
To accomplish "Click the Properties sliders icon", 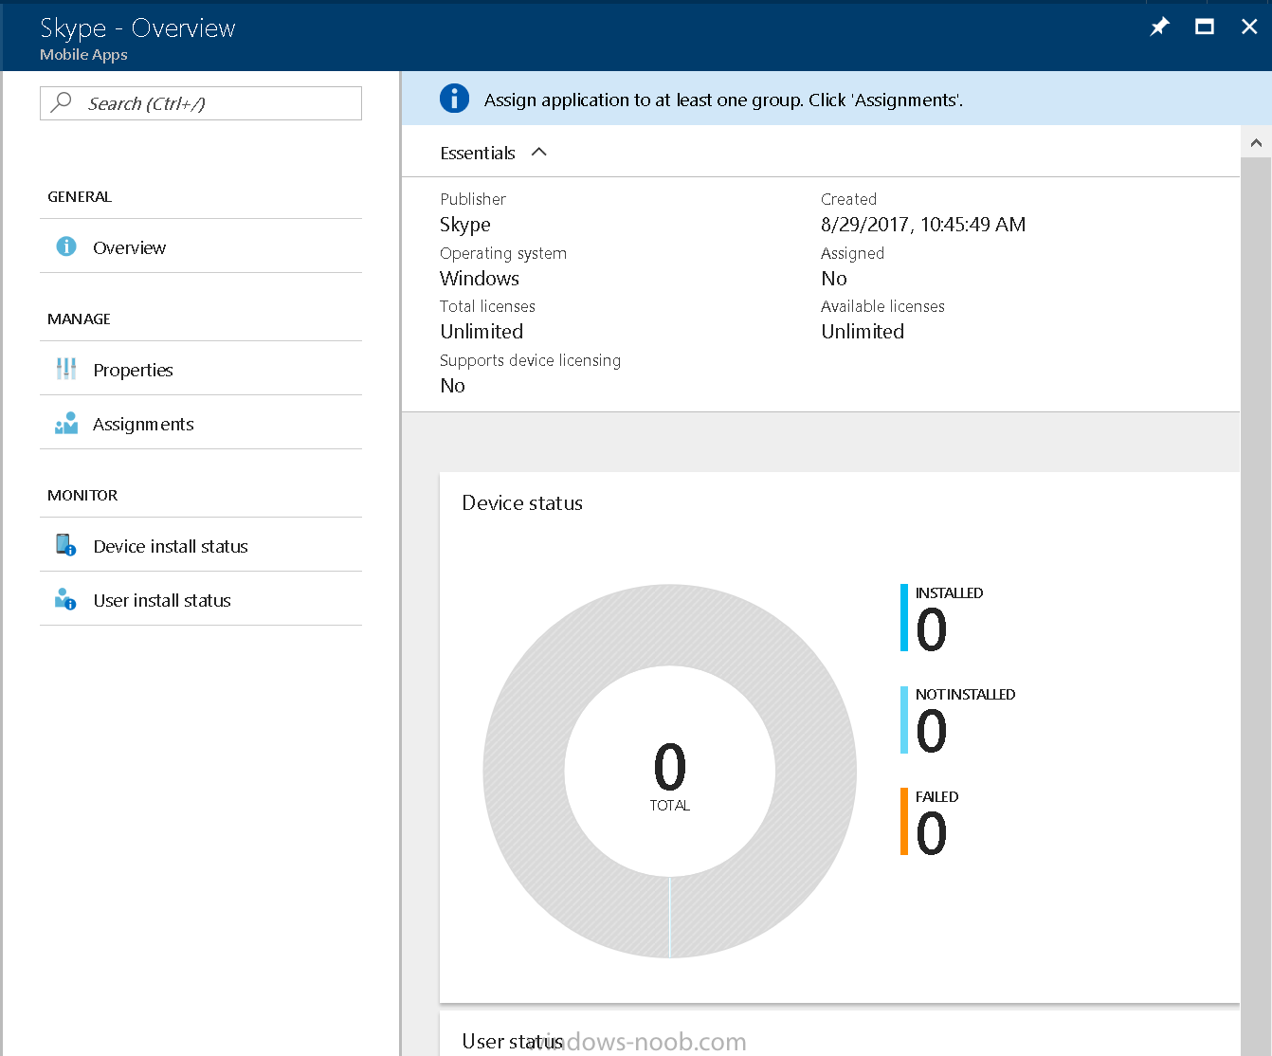I will pyautogui.click(x=66, y=369).
